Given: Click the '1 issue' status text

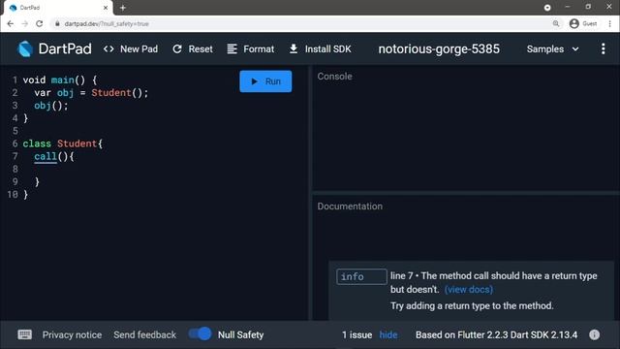Looking at the screenshot, I should [x=357, y=334].
